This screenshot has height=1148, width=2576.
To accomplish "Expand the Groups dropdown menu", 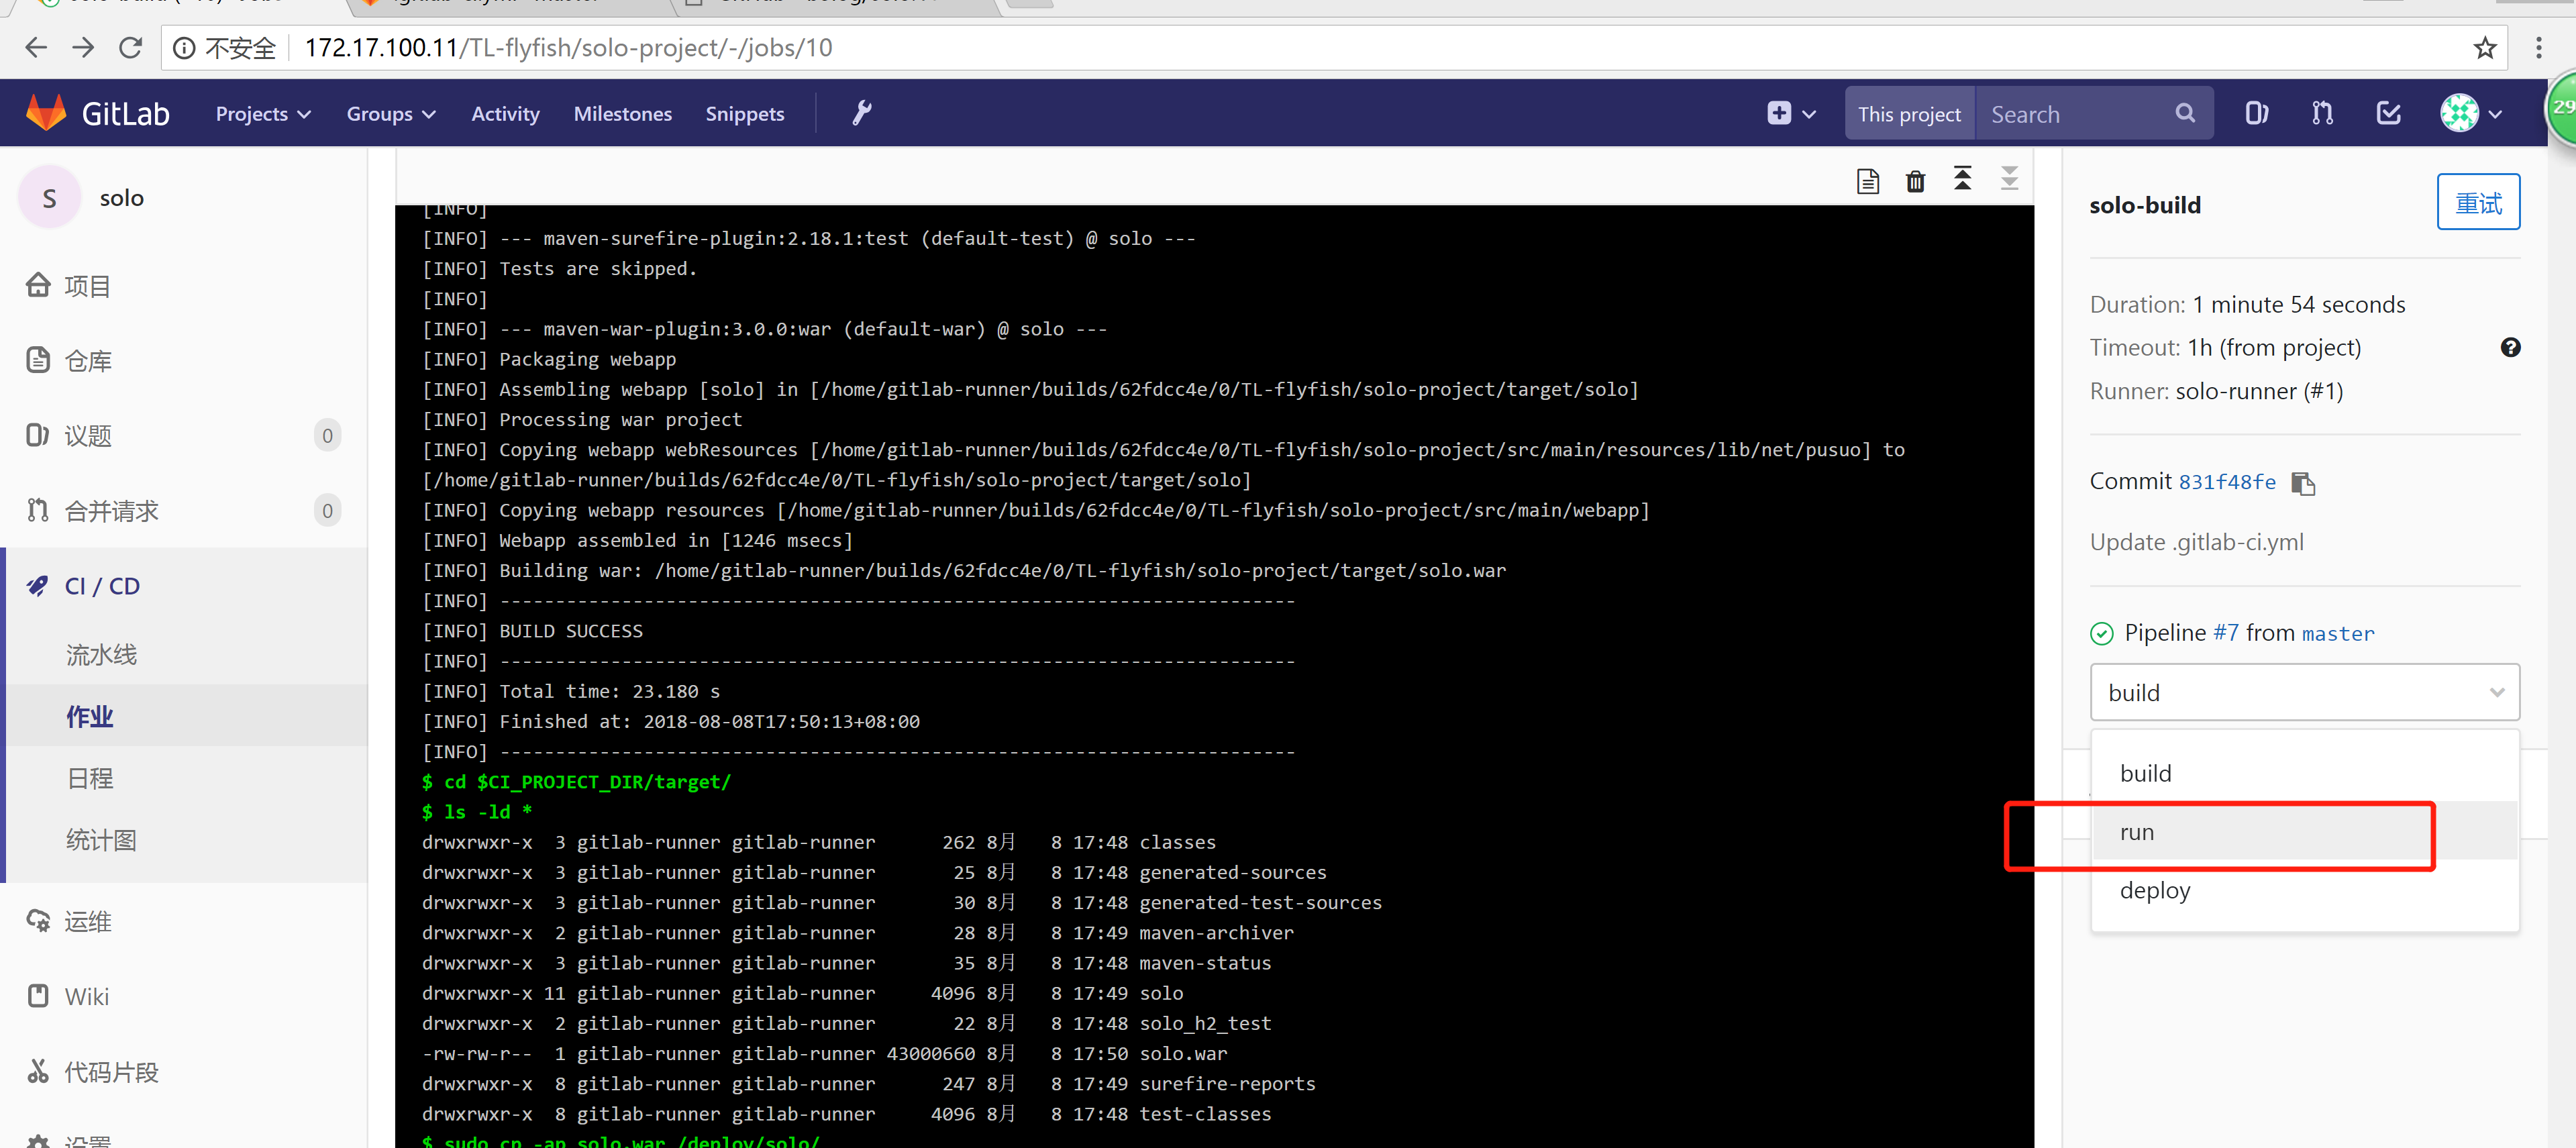I will click(x=390, y=114).
